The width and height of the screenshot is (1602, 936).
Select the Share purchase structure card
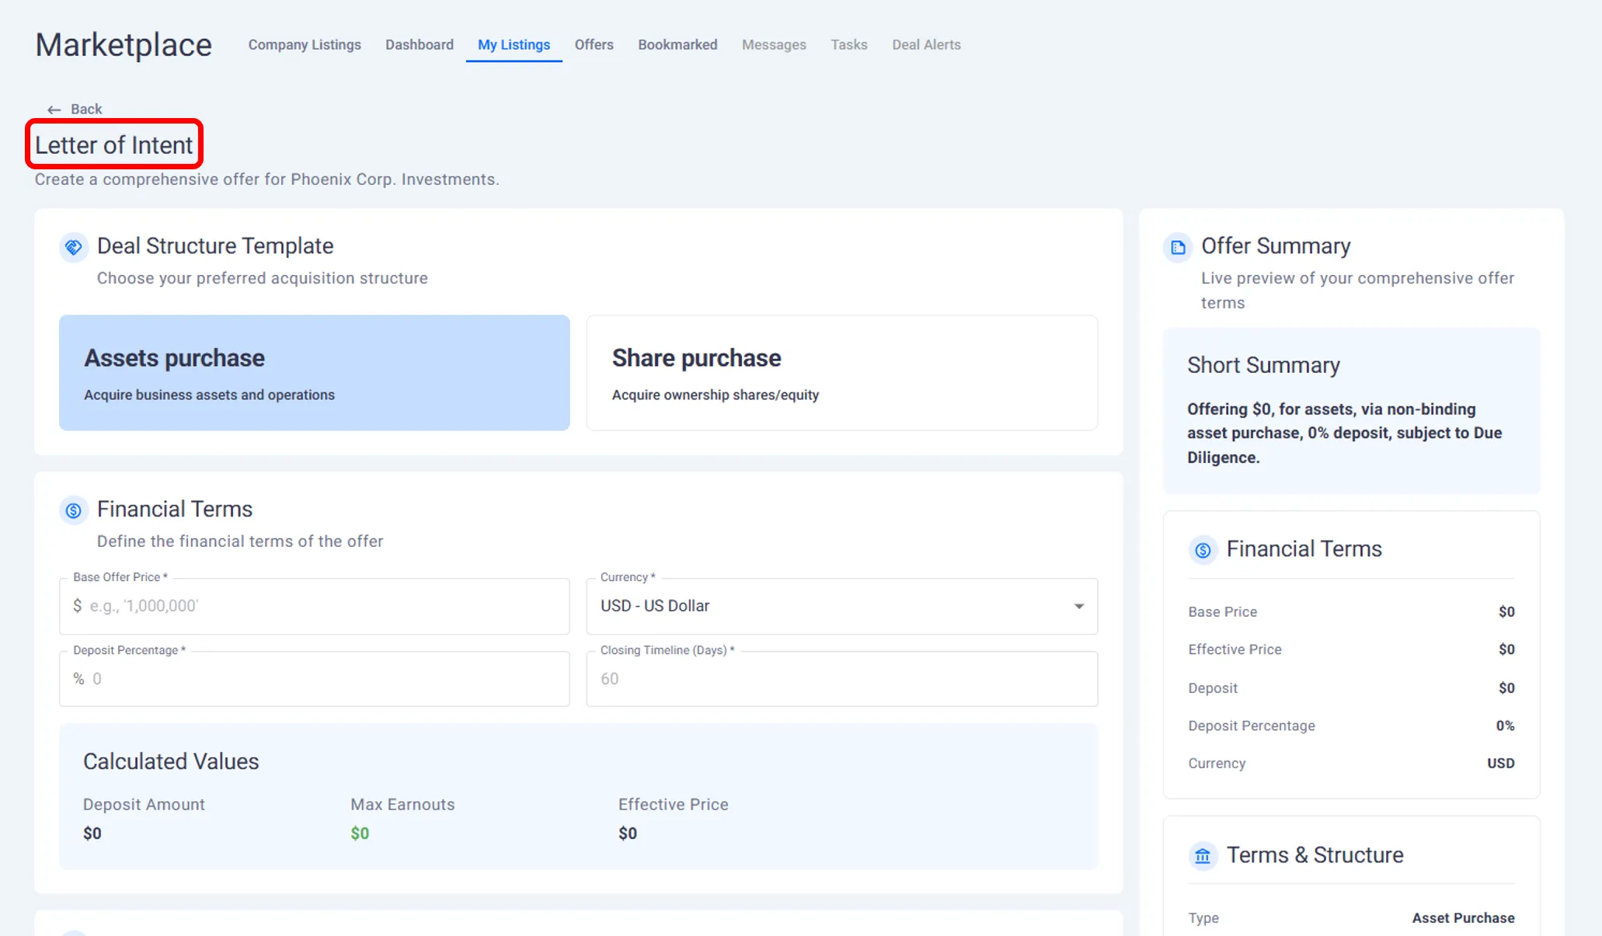(841, 373)
